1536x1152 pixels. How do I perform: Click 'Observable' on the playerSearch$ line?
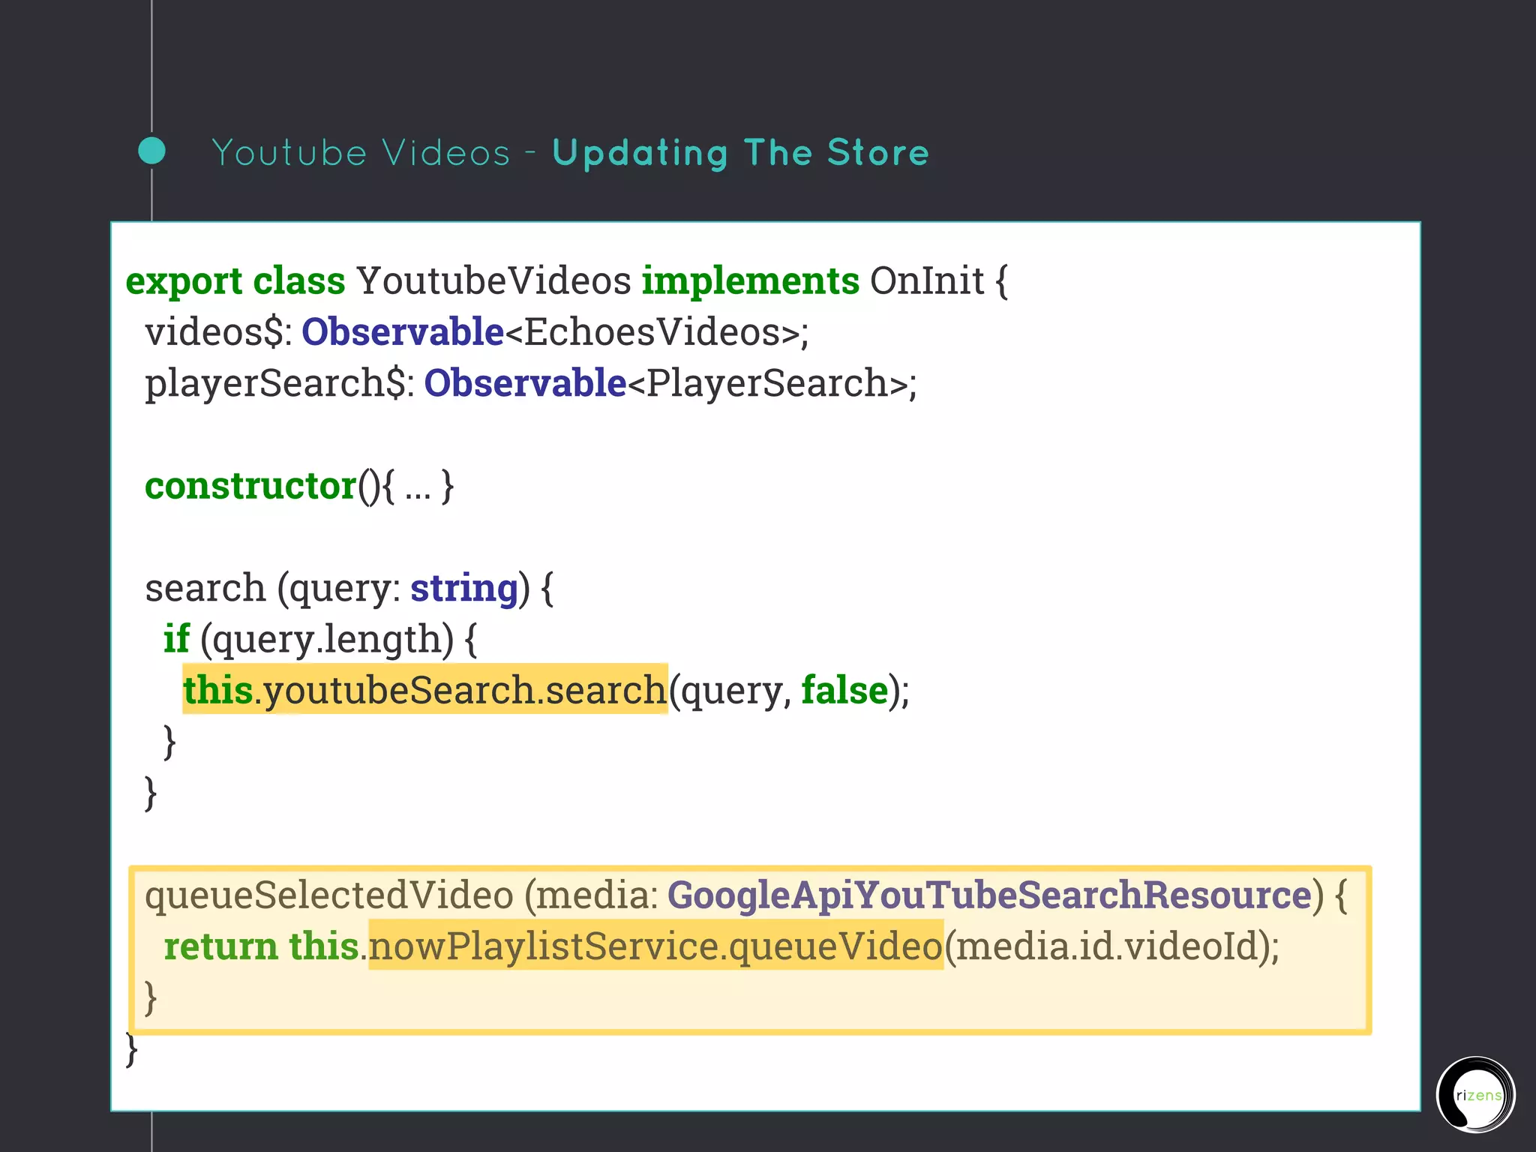click(x=525, y=383)
